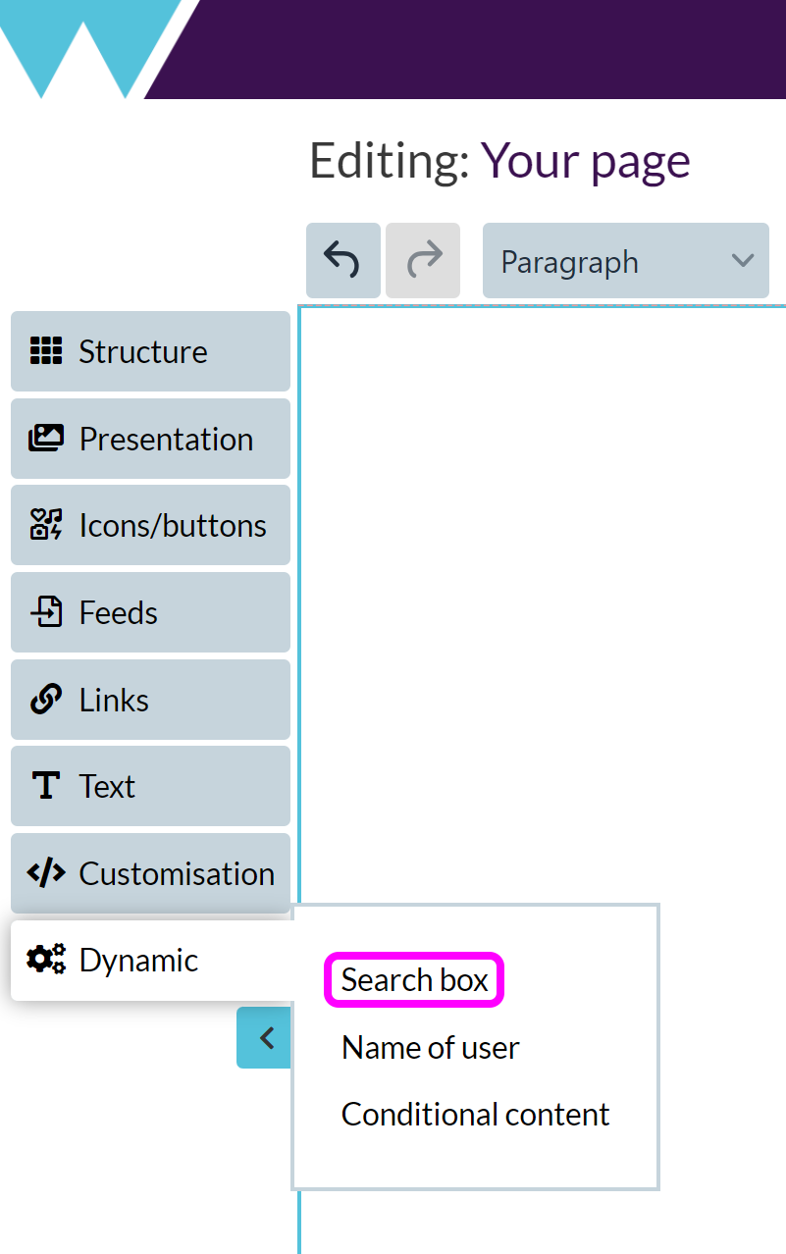
Task: Collapse sidebar with left chevron button
Action: pos(264,1037)
